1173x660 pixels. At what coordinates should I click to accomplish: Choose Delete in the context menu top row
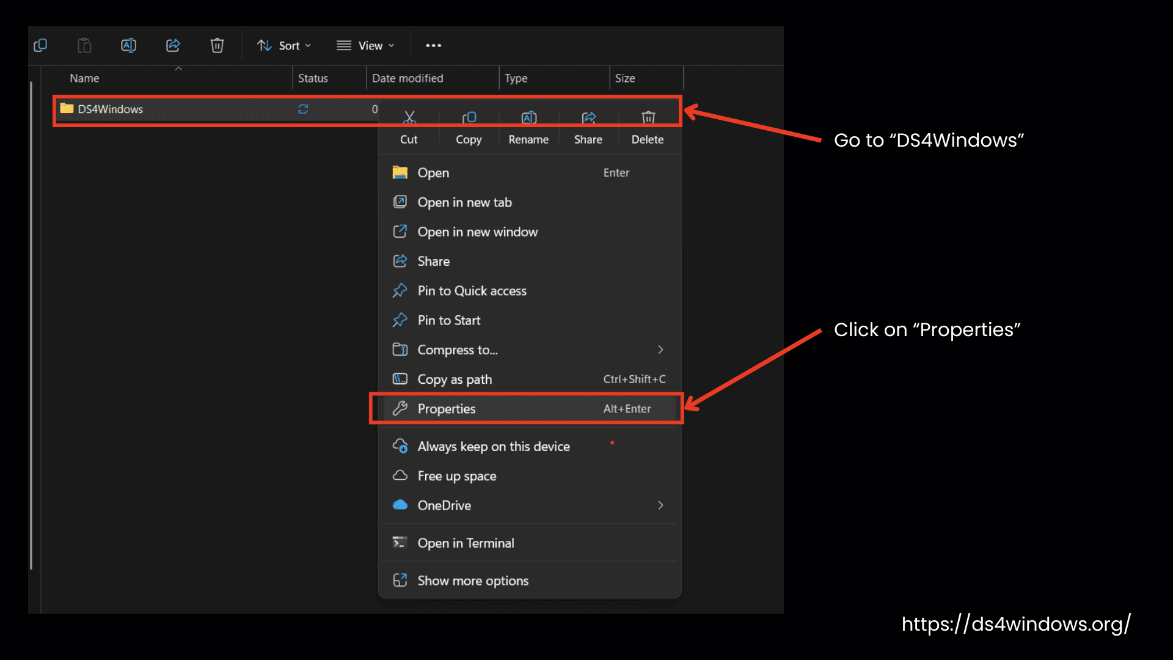point(648,128)
